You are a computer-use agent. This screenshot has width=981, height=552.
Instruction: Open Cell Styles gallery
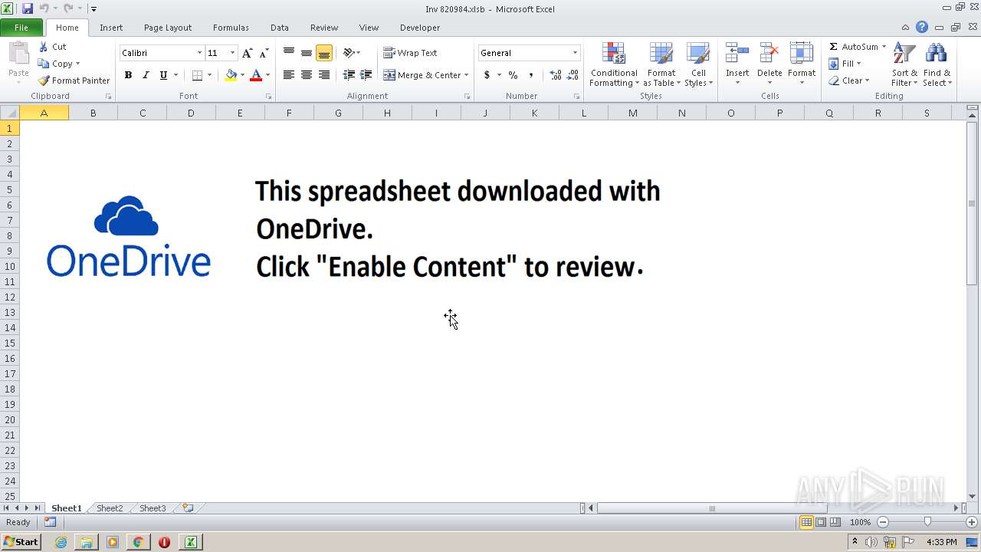click(x=698, y=65)
